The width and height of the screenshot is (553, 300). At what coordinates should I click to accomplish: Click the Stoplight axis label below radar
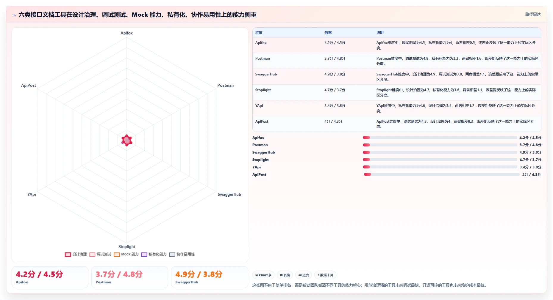point(127,247)
